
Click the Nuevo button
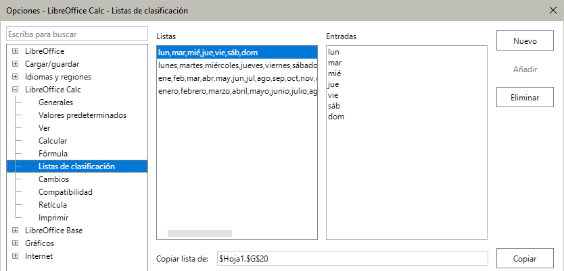[x=525, y=40]
